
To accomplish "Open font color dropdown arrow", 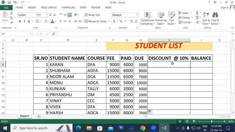I will point(55,21).
